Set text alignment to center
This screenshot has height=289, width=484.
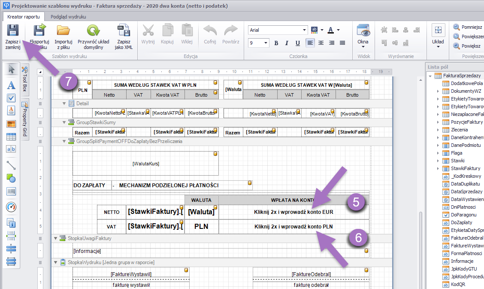[x=321, y=43]
